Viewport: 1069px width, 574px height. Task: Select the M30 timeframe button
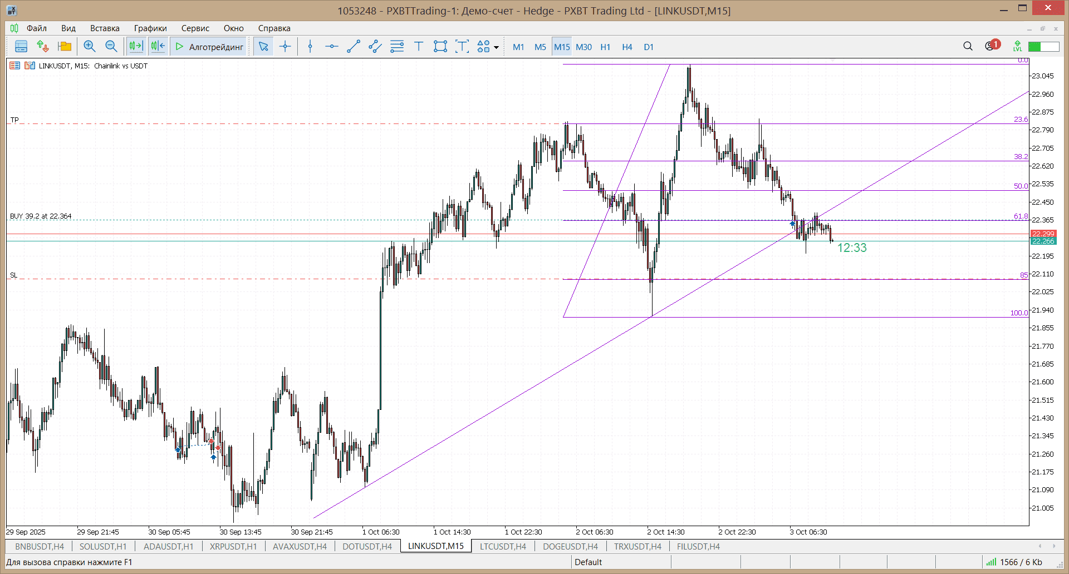click(583, 47)
